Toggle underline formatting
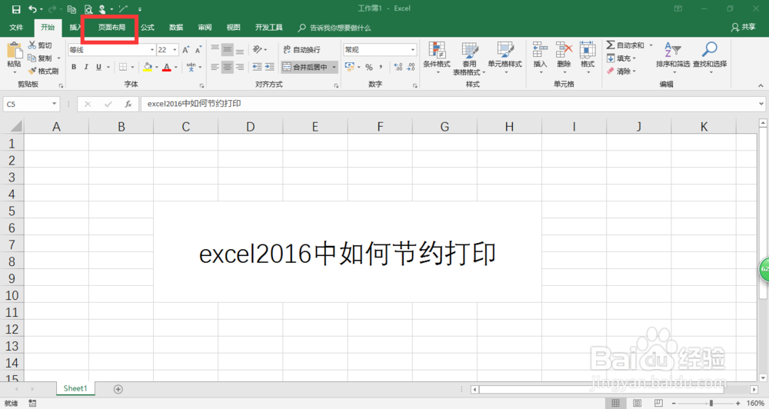The image size is (769, 409). (98, 67)
